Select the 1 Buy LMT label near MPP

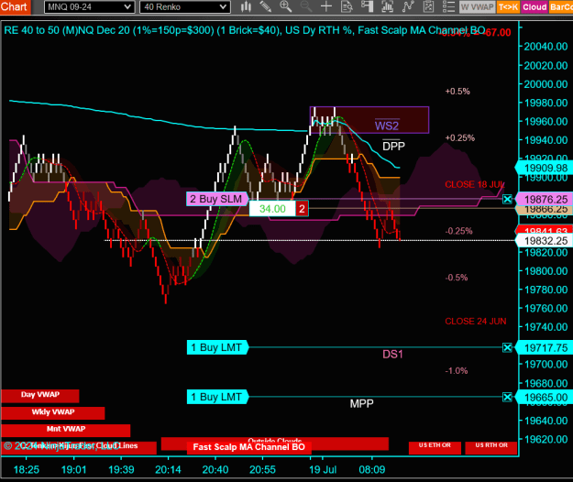pos(217,397)
